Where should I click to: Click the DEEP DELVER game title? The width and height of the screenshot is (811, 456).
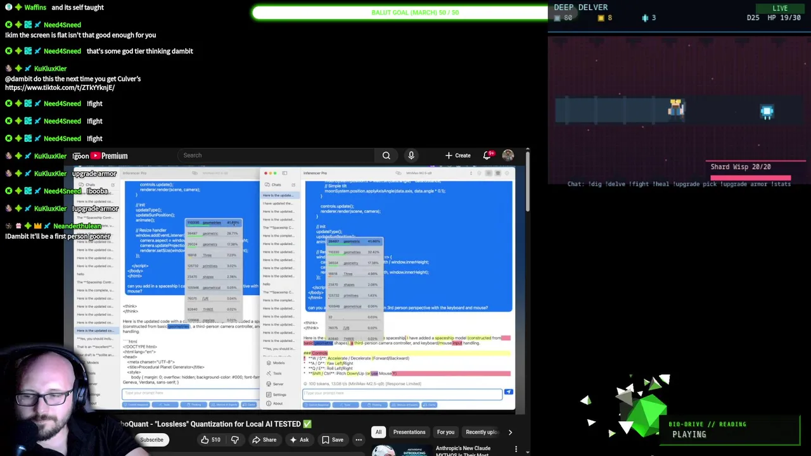coord(580,8)
